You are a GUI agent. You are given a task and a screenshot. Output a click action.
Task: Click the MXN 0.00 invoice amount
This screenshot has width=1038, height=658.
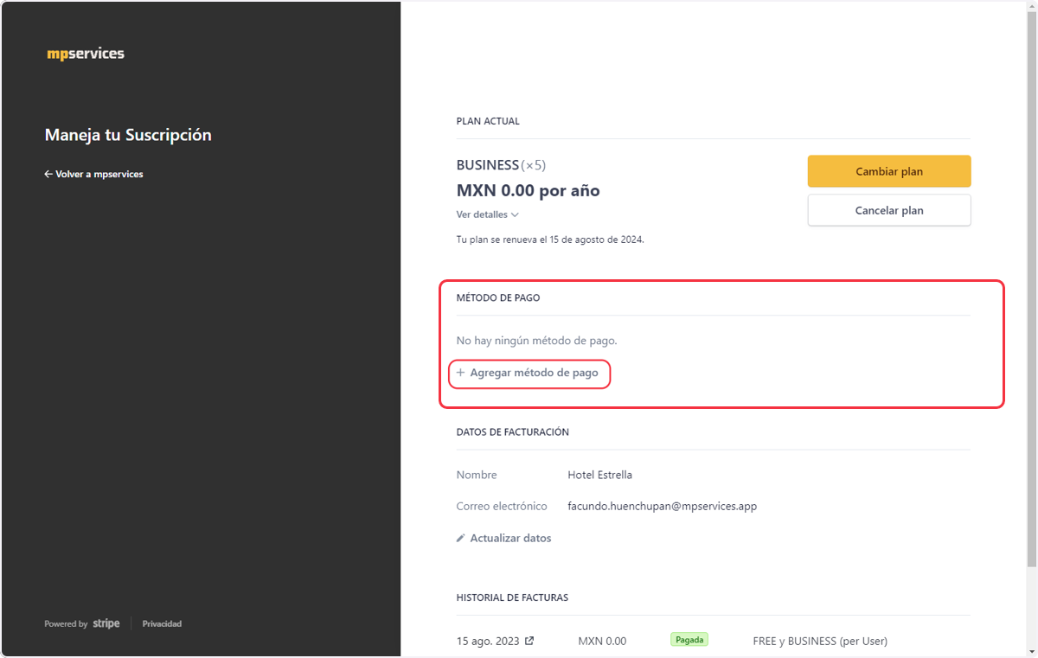click(602, 642)
